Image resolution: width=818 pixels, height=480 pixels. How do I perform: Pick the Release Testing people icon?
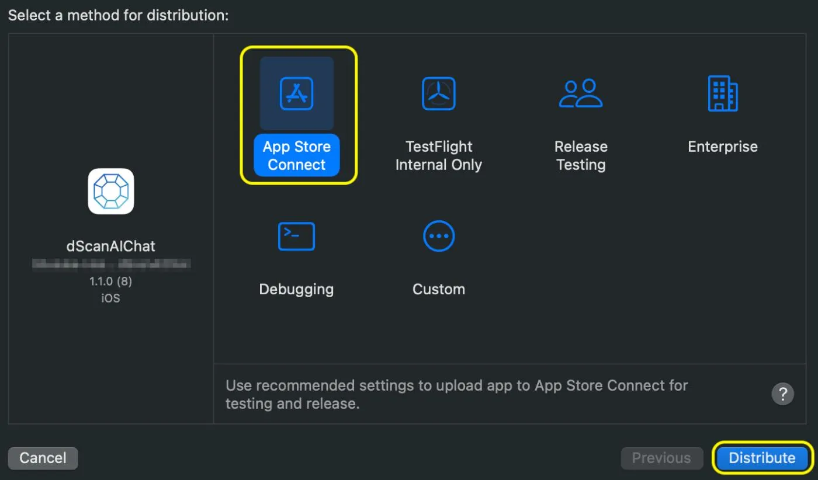(x=581, y=93)
